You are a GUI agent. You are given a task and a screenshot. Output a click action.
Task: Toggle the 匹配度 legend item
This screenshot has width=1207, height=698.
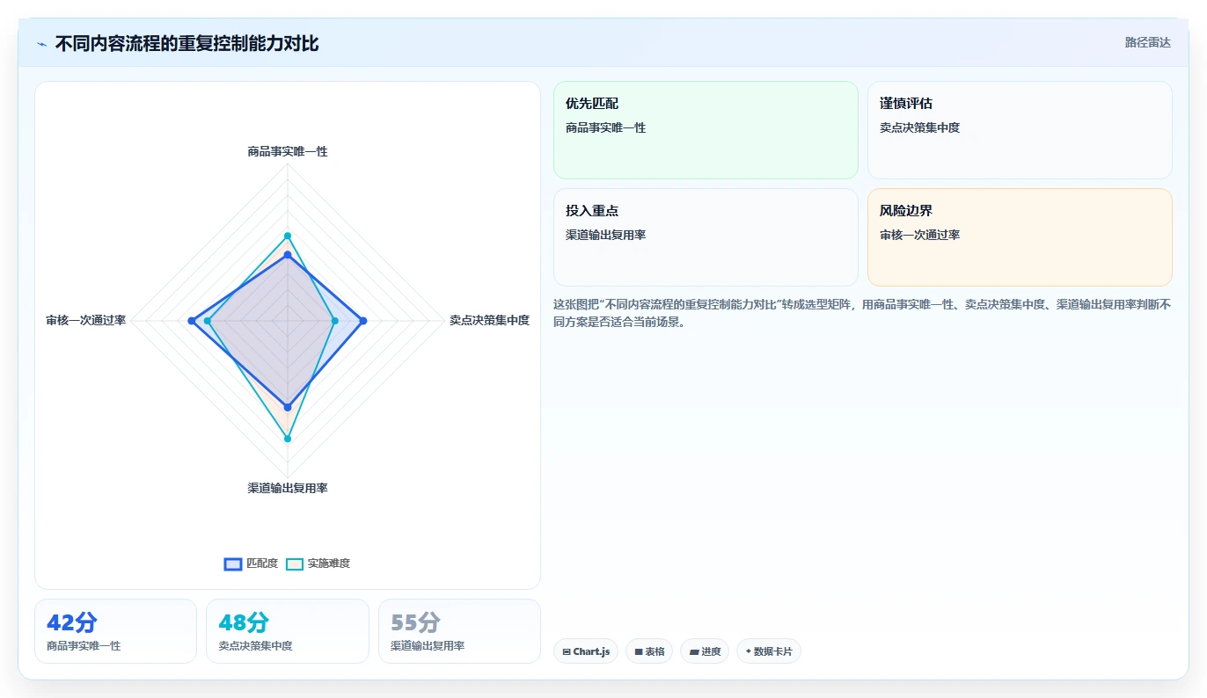coord(252,563)
